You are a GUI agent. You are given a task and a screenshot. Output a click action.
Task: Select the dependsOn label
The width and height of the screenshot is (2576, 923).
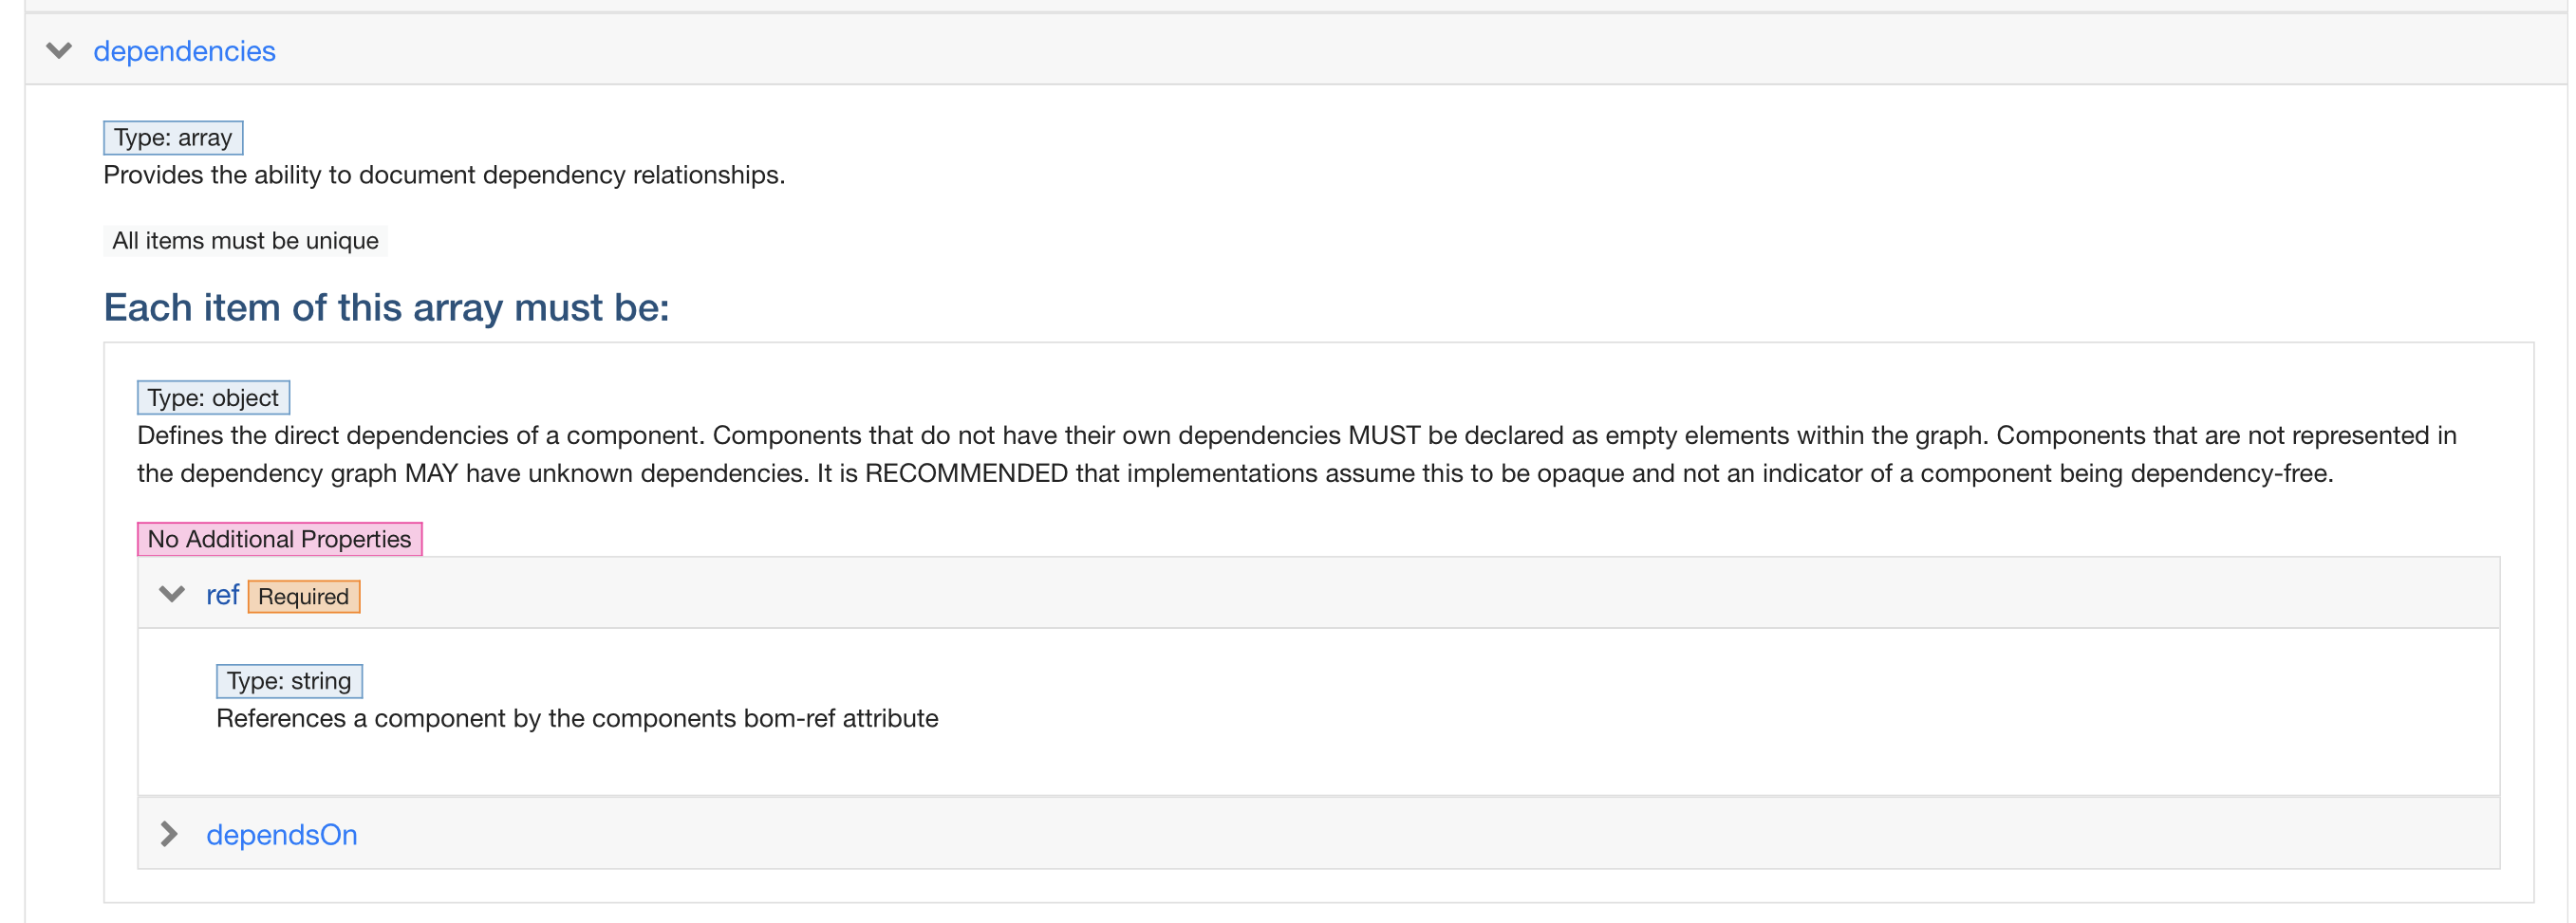pyautogui.click(x=282, y=834)
